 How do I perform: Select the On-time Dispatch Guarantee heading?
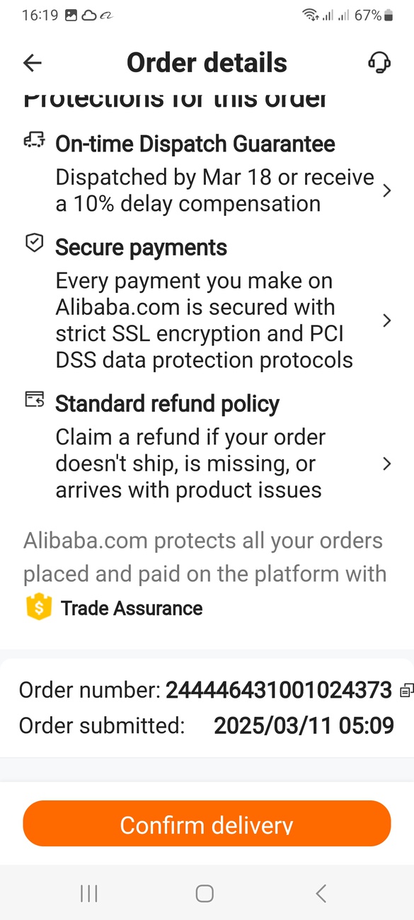[195, 144]
